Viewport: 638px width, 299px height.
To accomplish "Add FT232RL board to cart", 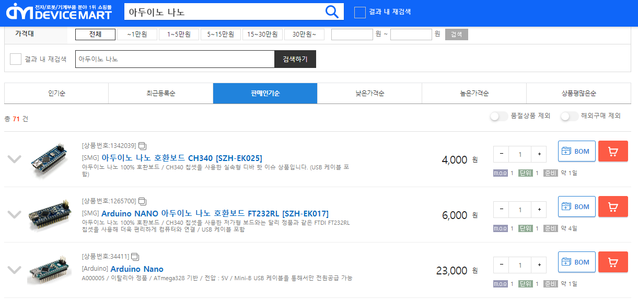I will pos(613,206).
